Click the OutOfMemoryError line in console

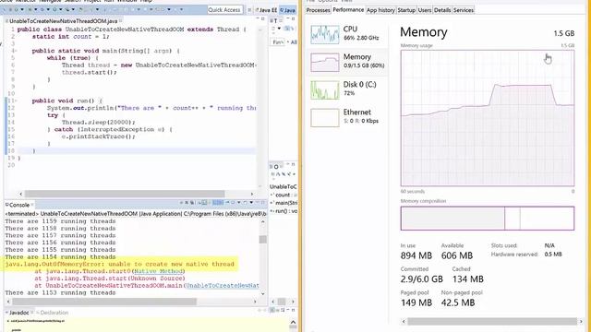[120, 264]
